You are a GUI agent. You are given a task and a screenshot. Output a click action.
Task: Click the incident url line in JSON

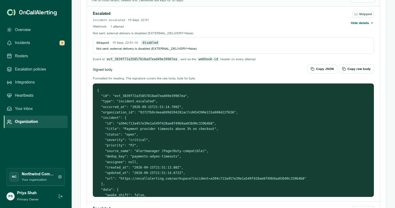[205, 179]
